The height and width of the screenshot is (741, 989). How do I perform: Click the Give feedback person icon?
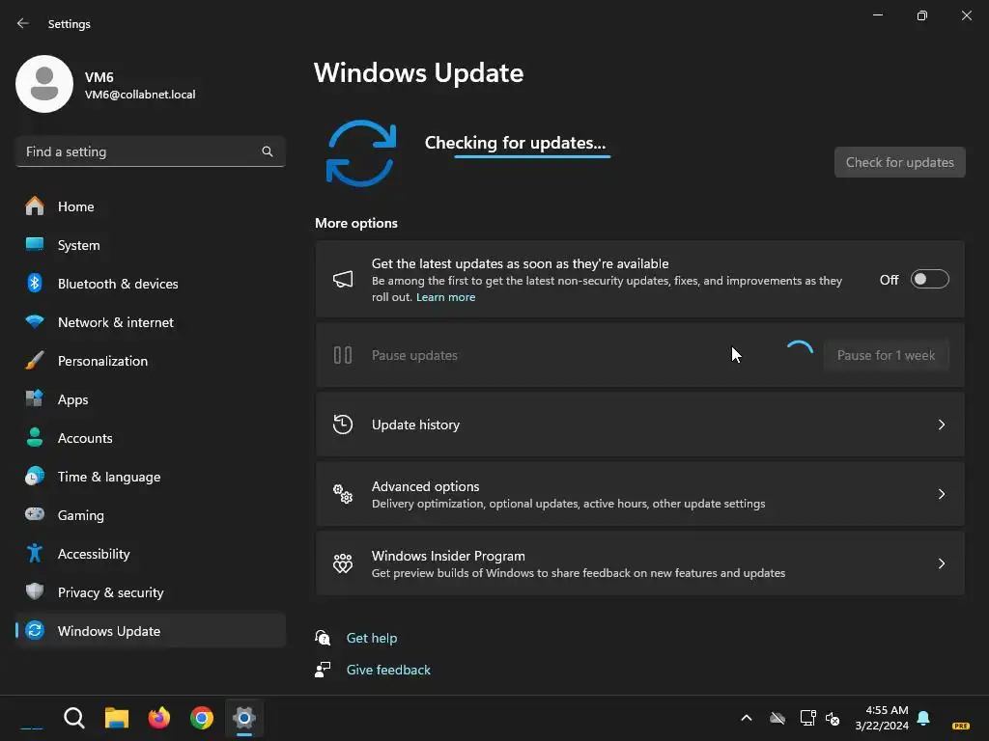(323, 670)
